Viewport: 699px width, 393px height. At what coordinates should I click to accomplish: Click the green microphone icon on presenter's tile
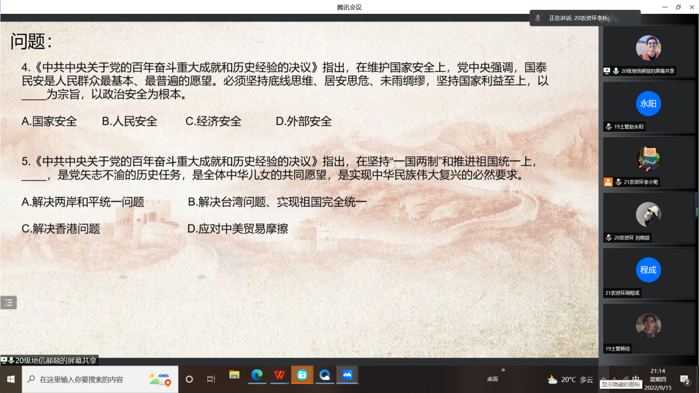point(615,71)
